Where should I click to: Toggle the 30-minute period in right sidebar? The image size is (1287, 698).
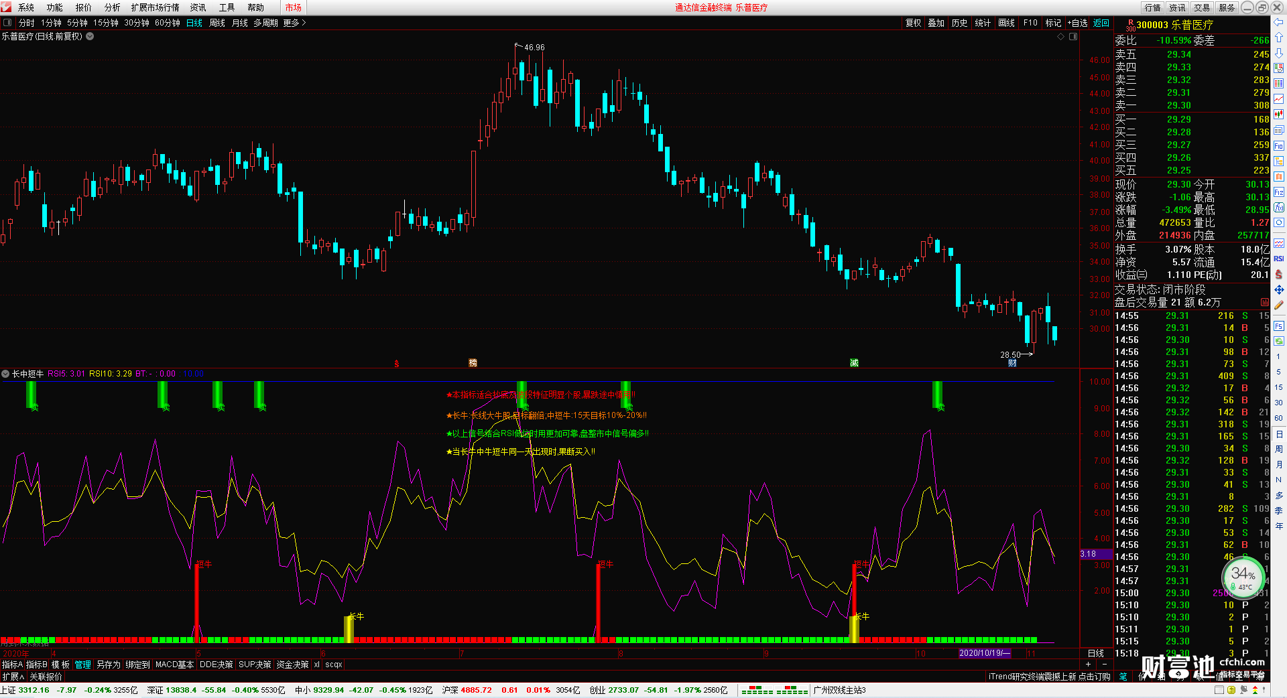tap(1279, 403)
